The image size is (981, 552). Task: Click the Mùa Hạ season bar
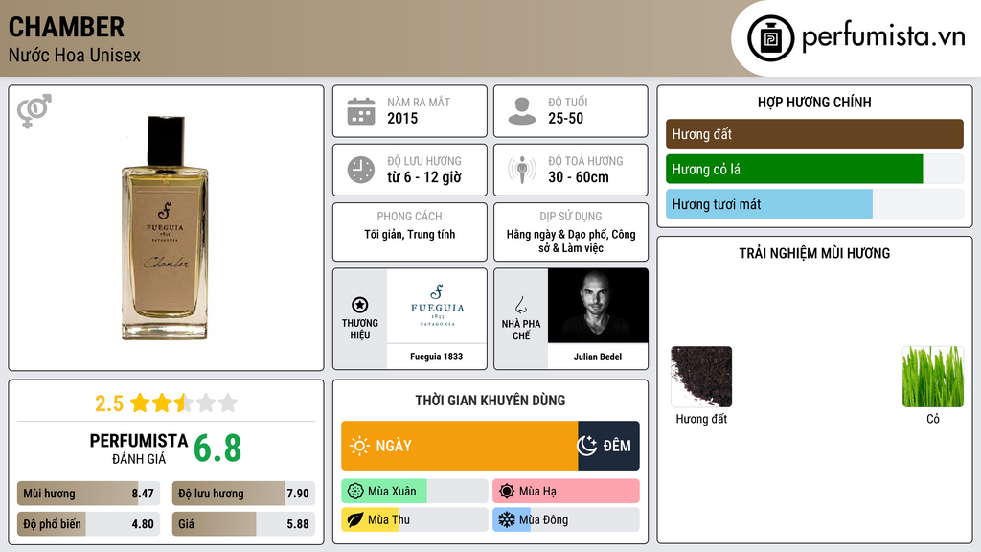coord(565,492)
